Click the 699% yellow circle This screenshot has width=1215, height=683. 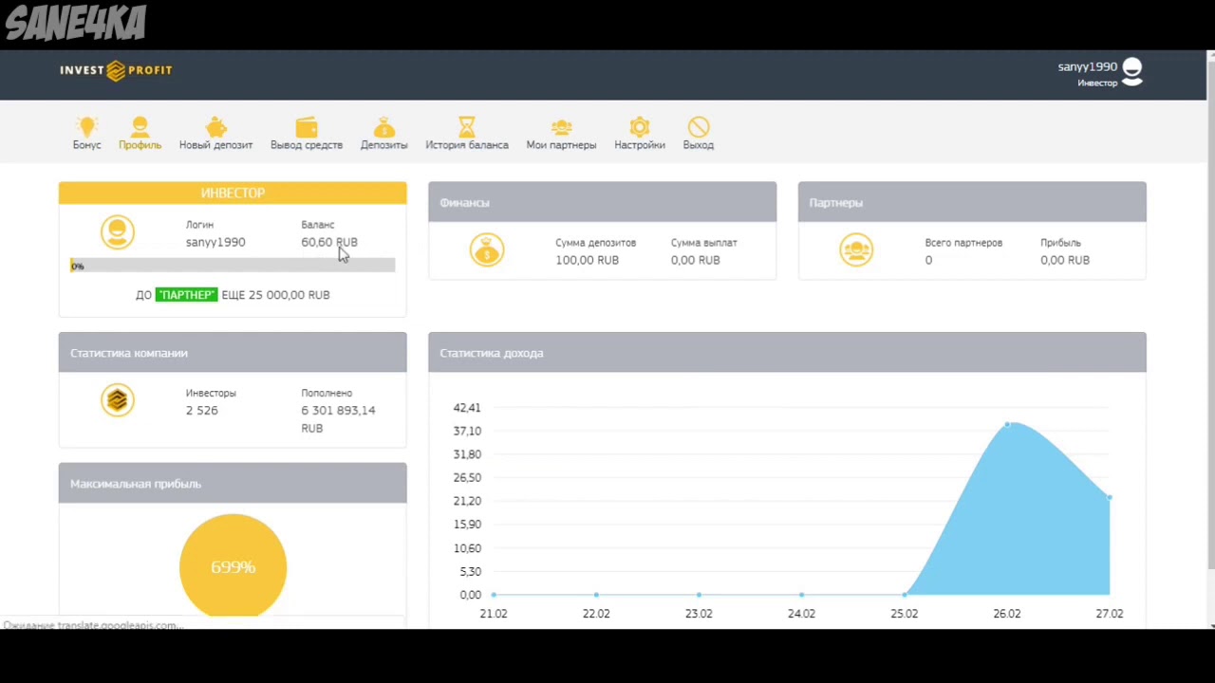(x=233, y=566)
